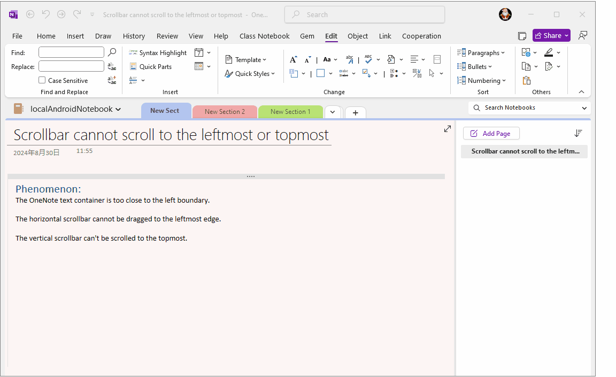Click the ABC spell check icon
The image size is (616, 377).
click(x=368, y=59)
